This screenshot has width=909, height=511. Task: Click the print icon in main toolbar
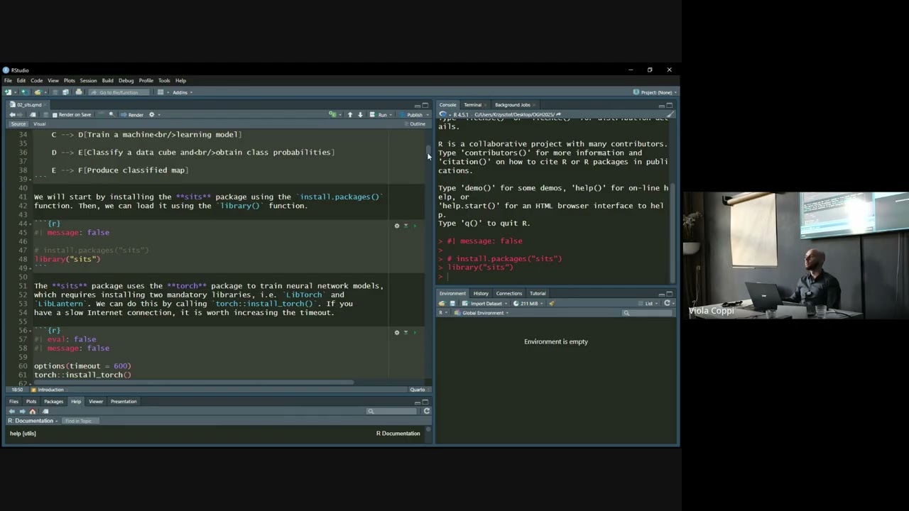pos(78,92)
